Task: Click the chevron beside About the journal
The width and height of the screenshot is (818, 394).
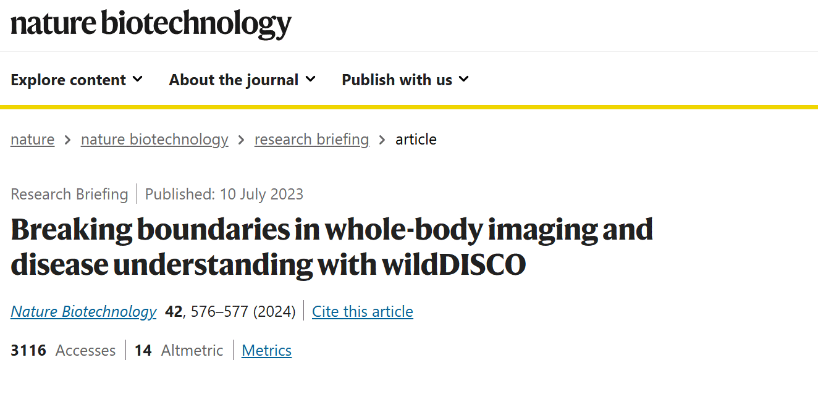Action: click(x=311, y=79)
